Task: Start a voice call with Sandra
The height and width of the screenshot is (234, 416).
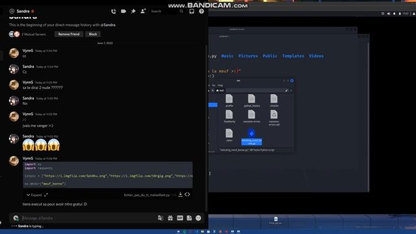Action: (x=114, y=11)
